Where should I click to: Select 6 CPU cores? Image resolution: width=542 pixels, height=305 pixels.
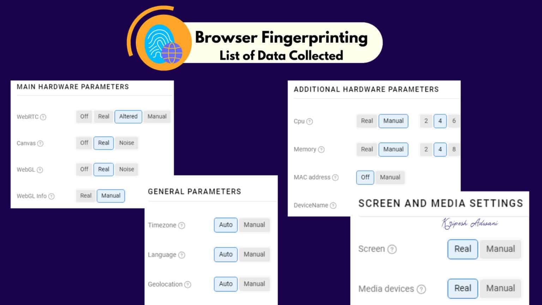pyautogui.click(x=454, y=121)
